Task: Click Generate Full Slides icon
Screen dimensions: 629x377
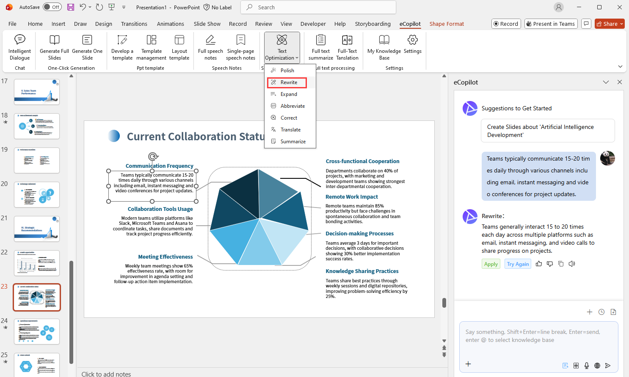Action: 54,40
